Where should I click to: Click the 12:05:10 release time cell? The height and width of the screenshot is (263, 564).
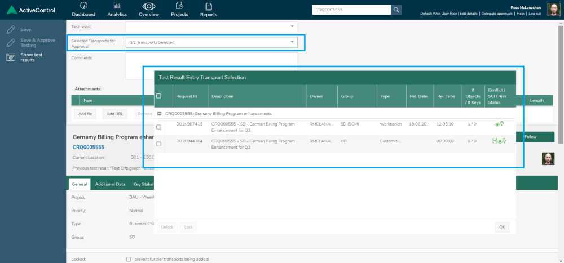tap(445, 124)
